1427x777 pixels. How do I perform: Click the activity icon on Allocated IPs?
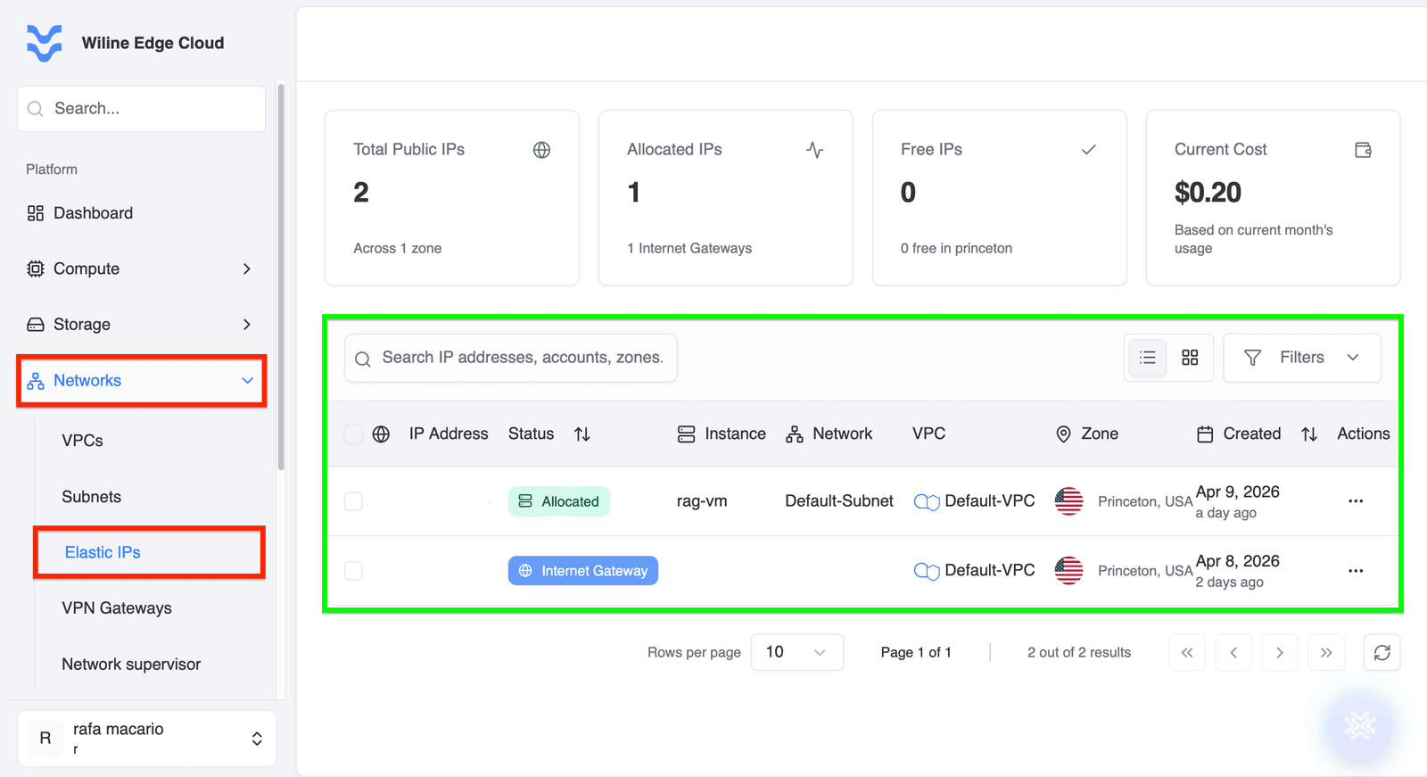815,150
